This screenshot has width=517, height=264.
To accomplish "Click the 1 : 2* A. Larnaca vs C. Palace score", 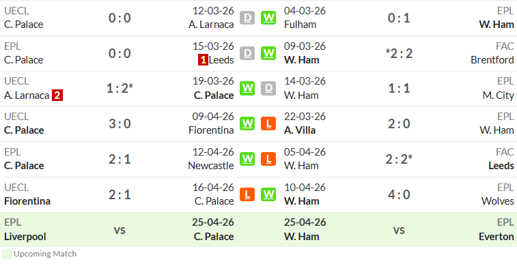I will (x=120, y=88).
